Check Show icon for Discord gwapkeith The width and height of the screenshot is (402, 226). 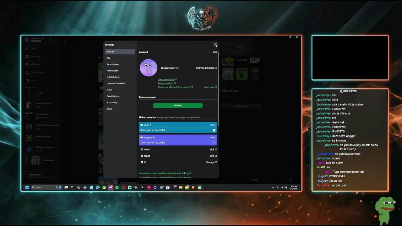[x=214, y=143]
